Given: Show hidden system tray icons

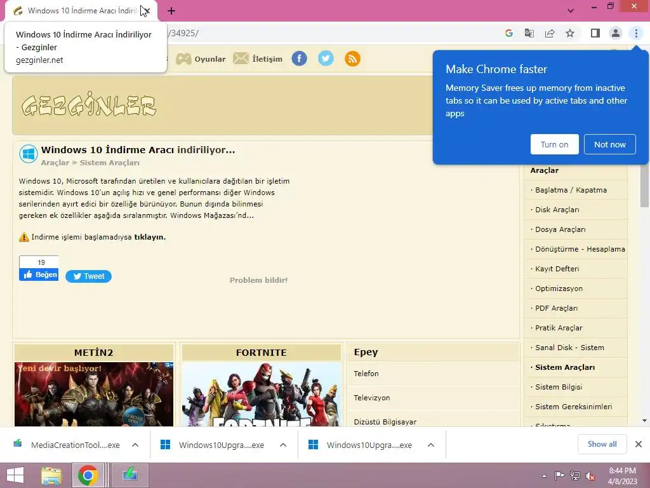Looking at the screenshot, I should point(544,476).
